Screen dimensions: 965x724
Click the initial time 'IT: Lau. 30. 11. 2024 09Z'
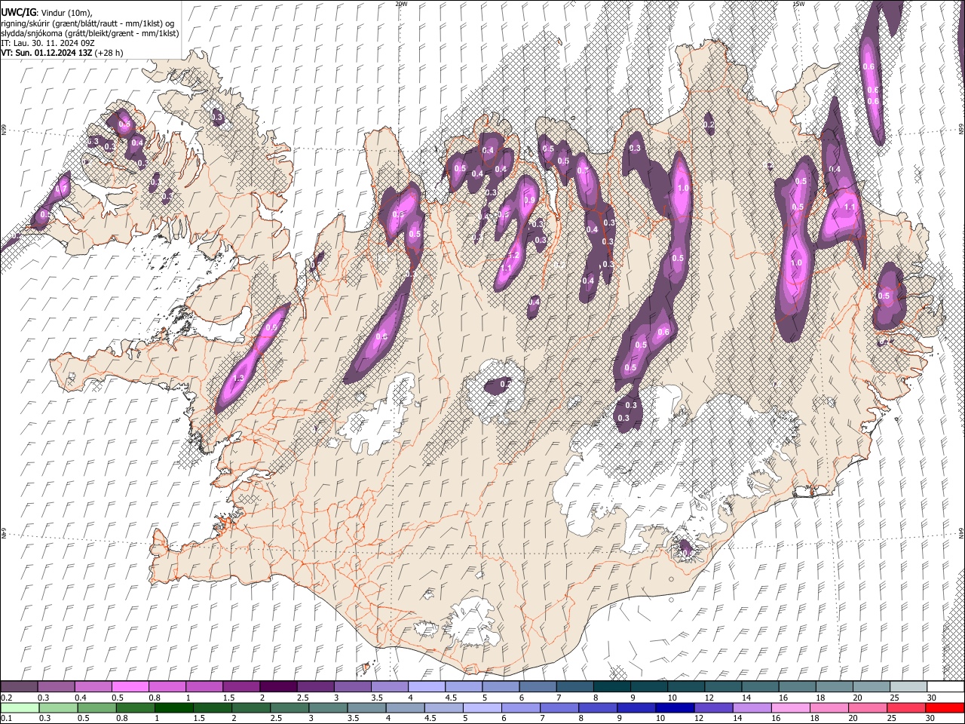47,43
